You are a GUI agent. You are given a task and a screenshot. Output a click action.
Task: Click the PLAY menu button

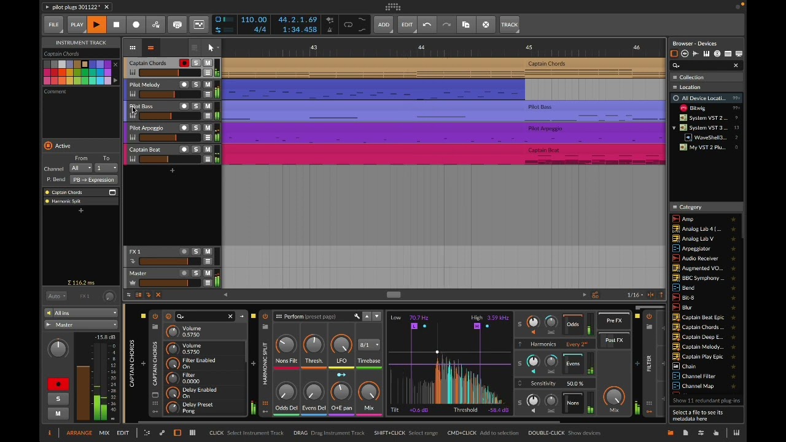tap(77, 25)
